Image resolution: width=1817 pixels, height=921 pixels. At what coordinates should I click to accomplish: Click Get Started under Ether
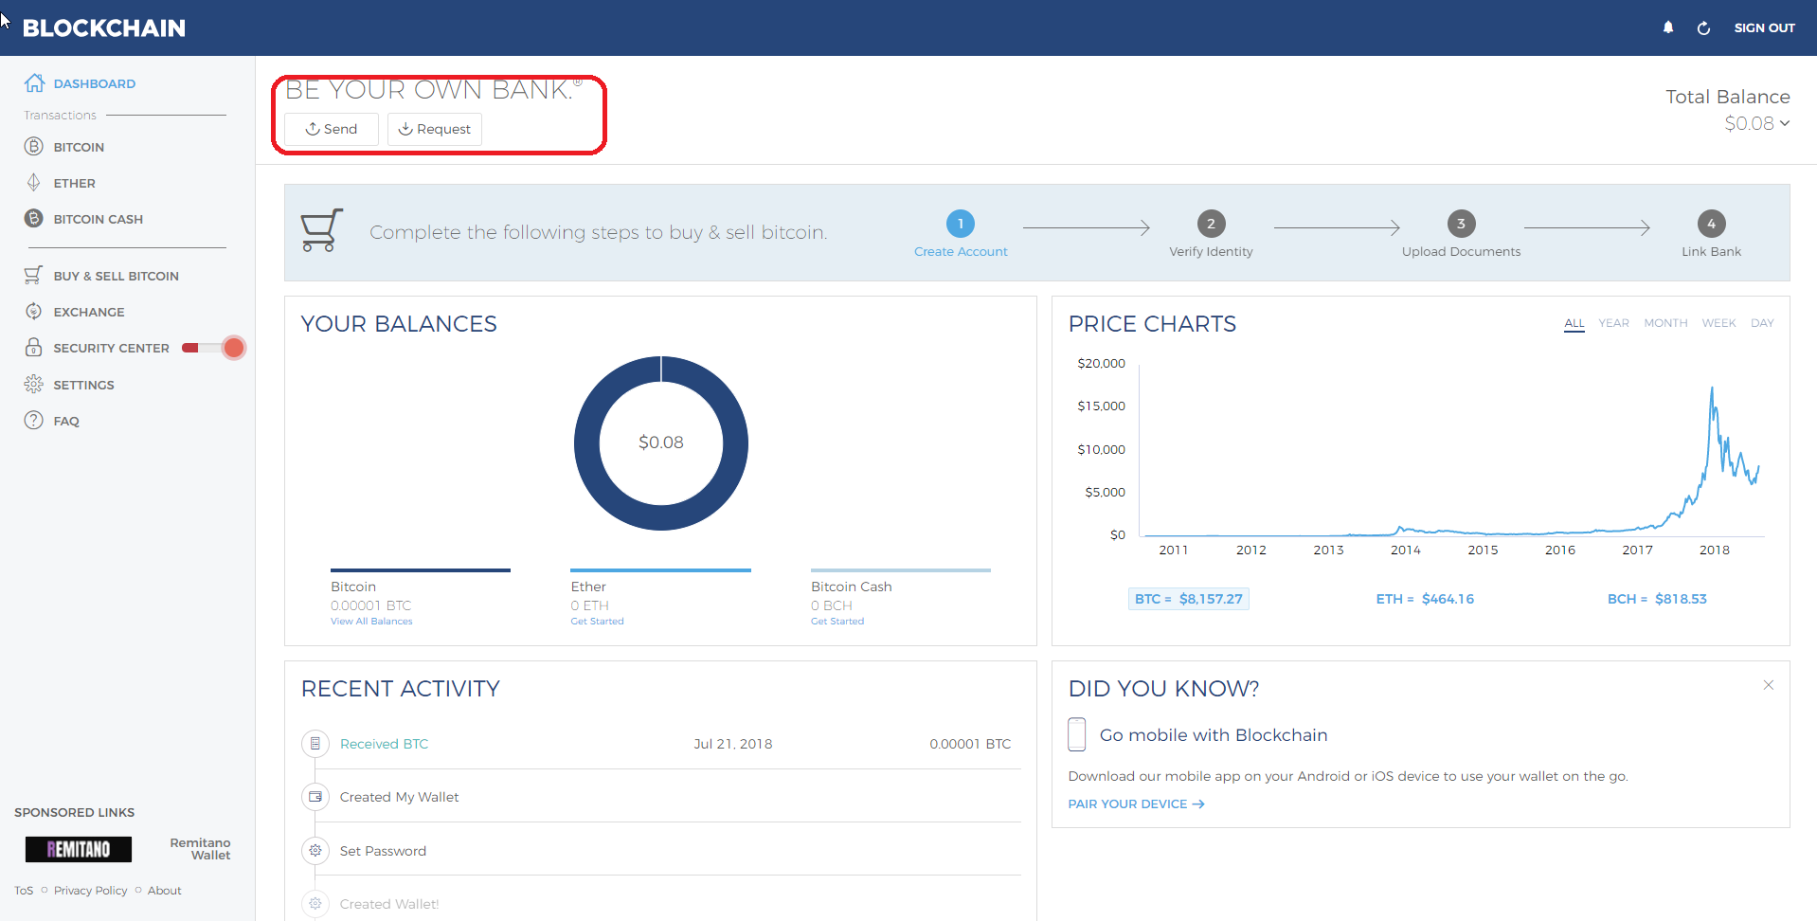pos(597,622)
